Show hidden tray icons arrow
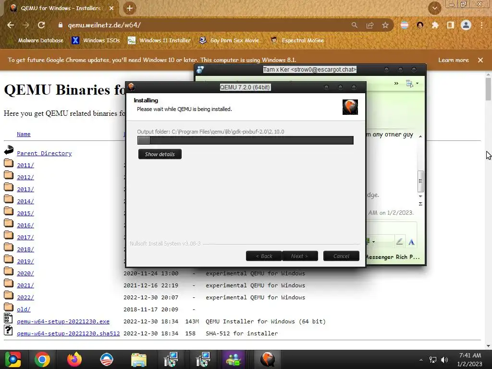492x369 pixels. pyautogui.click(x=421, y=359)
